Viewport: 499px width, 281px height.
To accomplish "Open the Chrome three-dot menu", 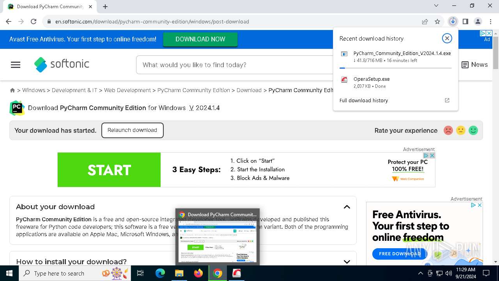I will click(490, 21).
